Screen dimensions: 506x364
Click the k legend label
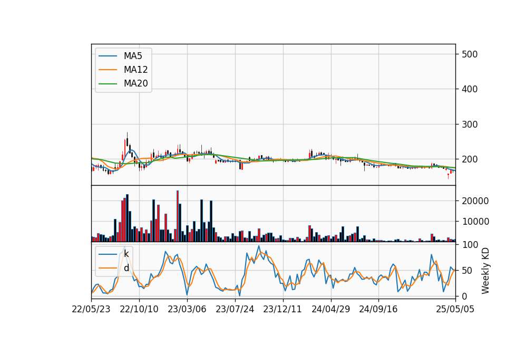pos(126,254)
